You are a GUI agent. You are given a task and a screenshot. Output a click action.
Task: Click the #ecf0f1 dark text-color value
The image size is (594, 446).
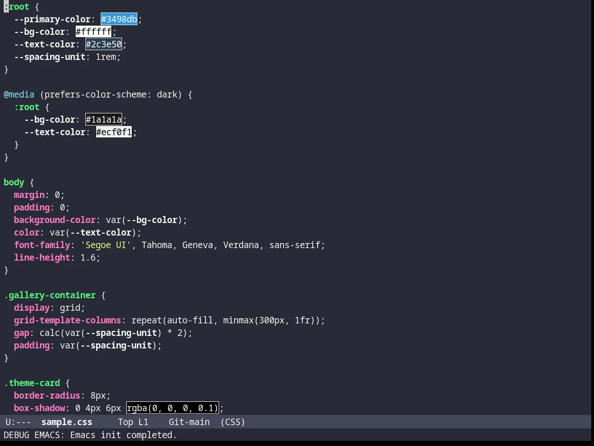(x=114, y=132)
